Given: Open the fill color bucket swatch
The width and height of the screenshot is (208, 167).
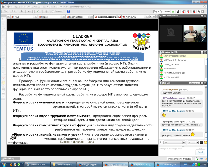Looking at the screenshot, I should point(4,88).
